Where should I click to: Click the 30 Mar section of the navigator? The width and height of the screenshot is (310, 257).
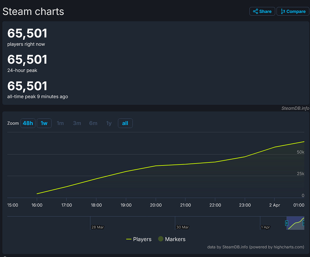tap(182, 227)
